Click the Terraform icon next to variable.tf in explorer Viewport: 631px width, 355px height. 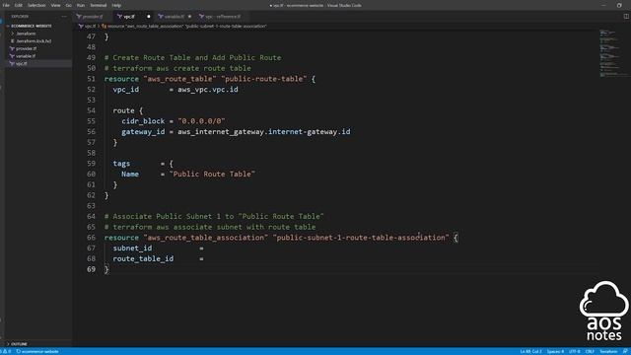point(12,56)
